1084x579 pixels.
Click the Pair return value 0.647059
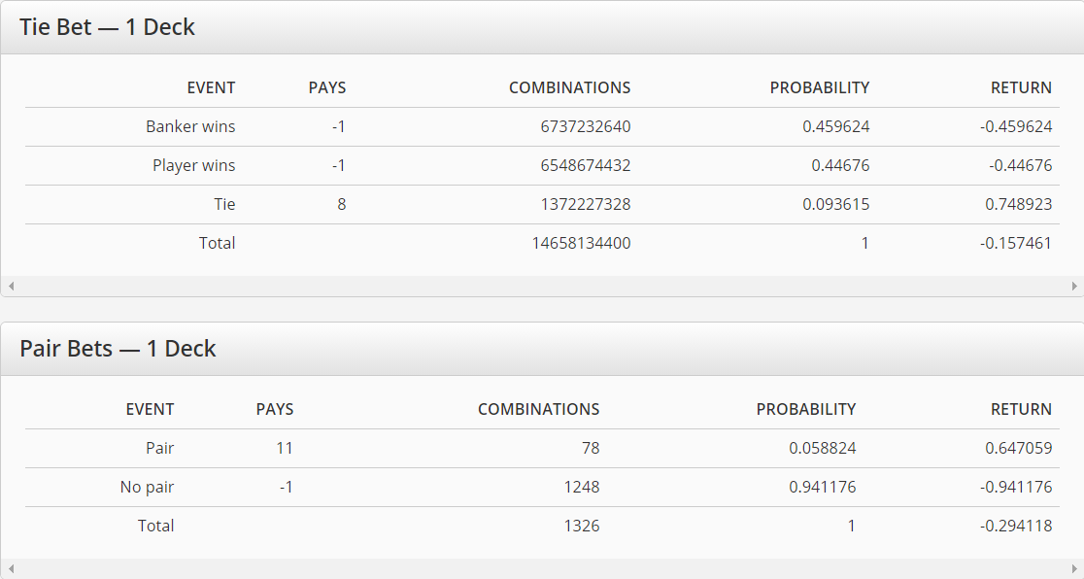tap(1018, 448)
